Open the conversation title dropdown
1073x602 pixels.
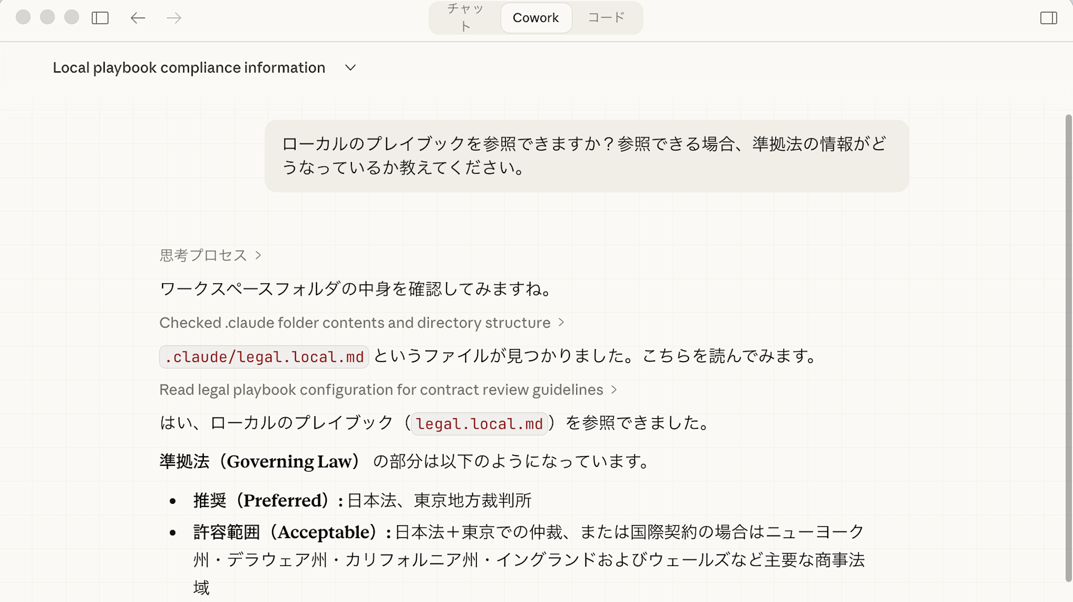[x=350, y=68]
